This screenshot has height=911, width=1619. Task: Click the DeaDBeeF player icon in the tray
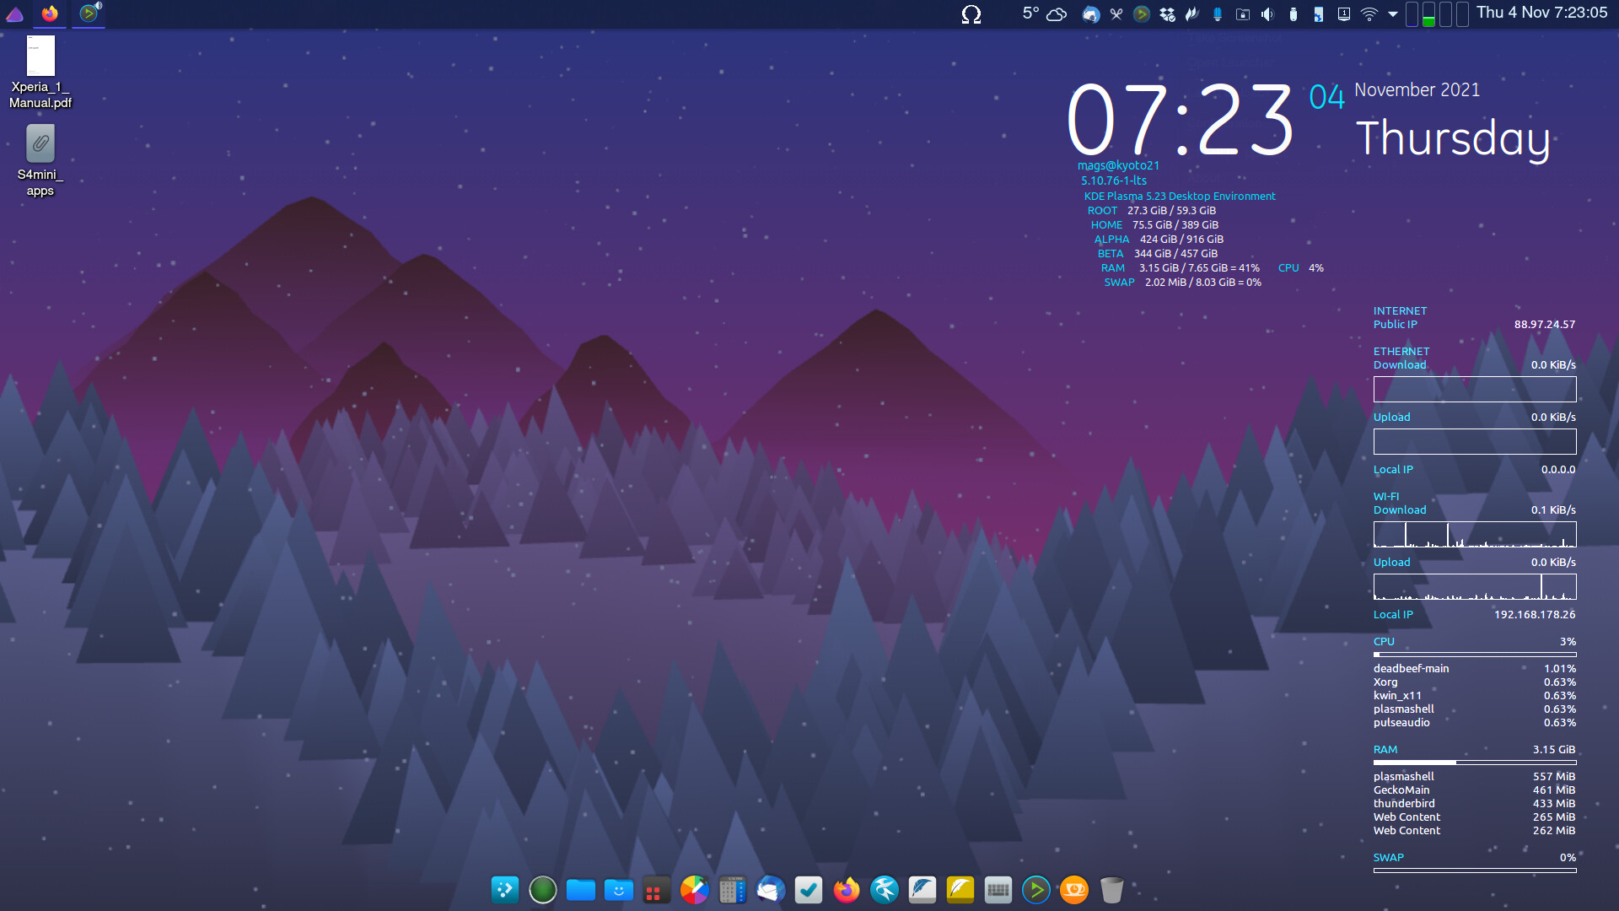pos(1141,14)
